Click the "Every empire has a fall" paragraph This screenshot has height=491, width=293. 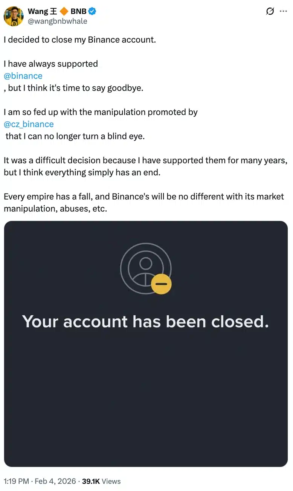(x=143, y=203)
